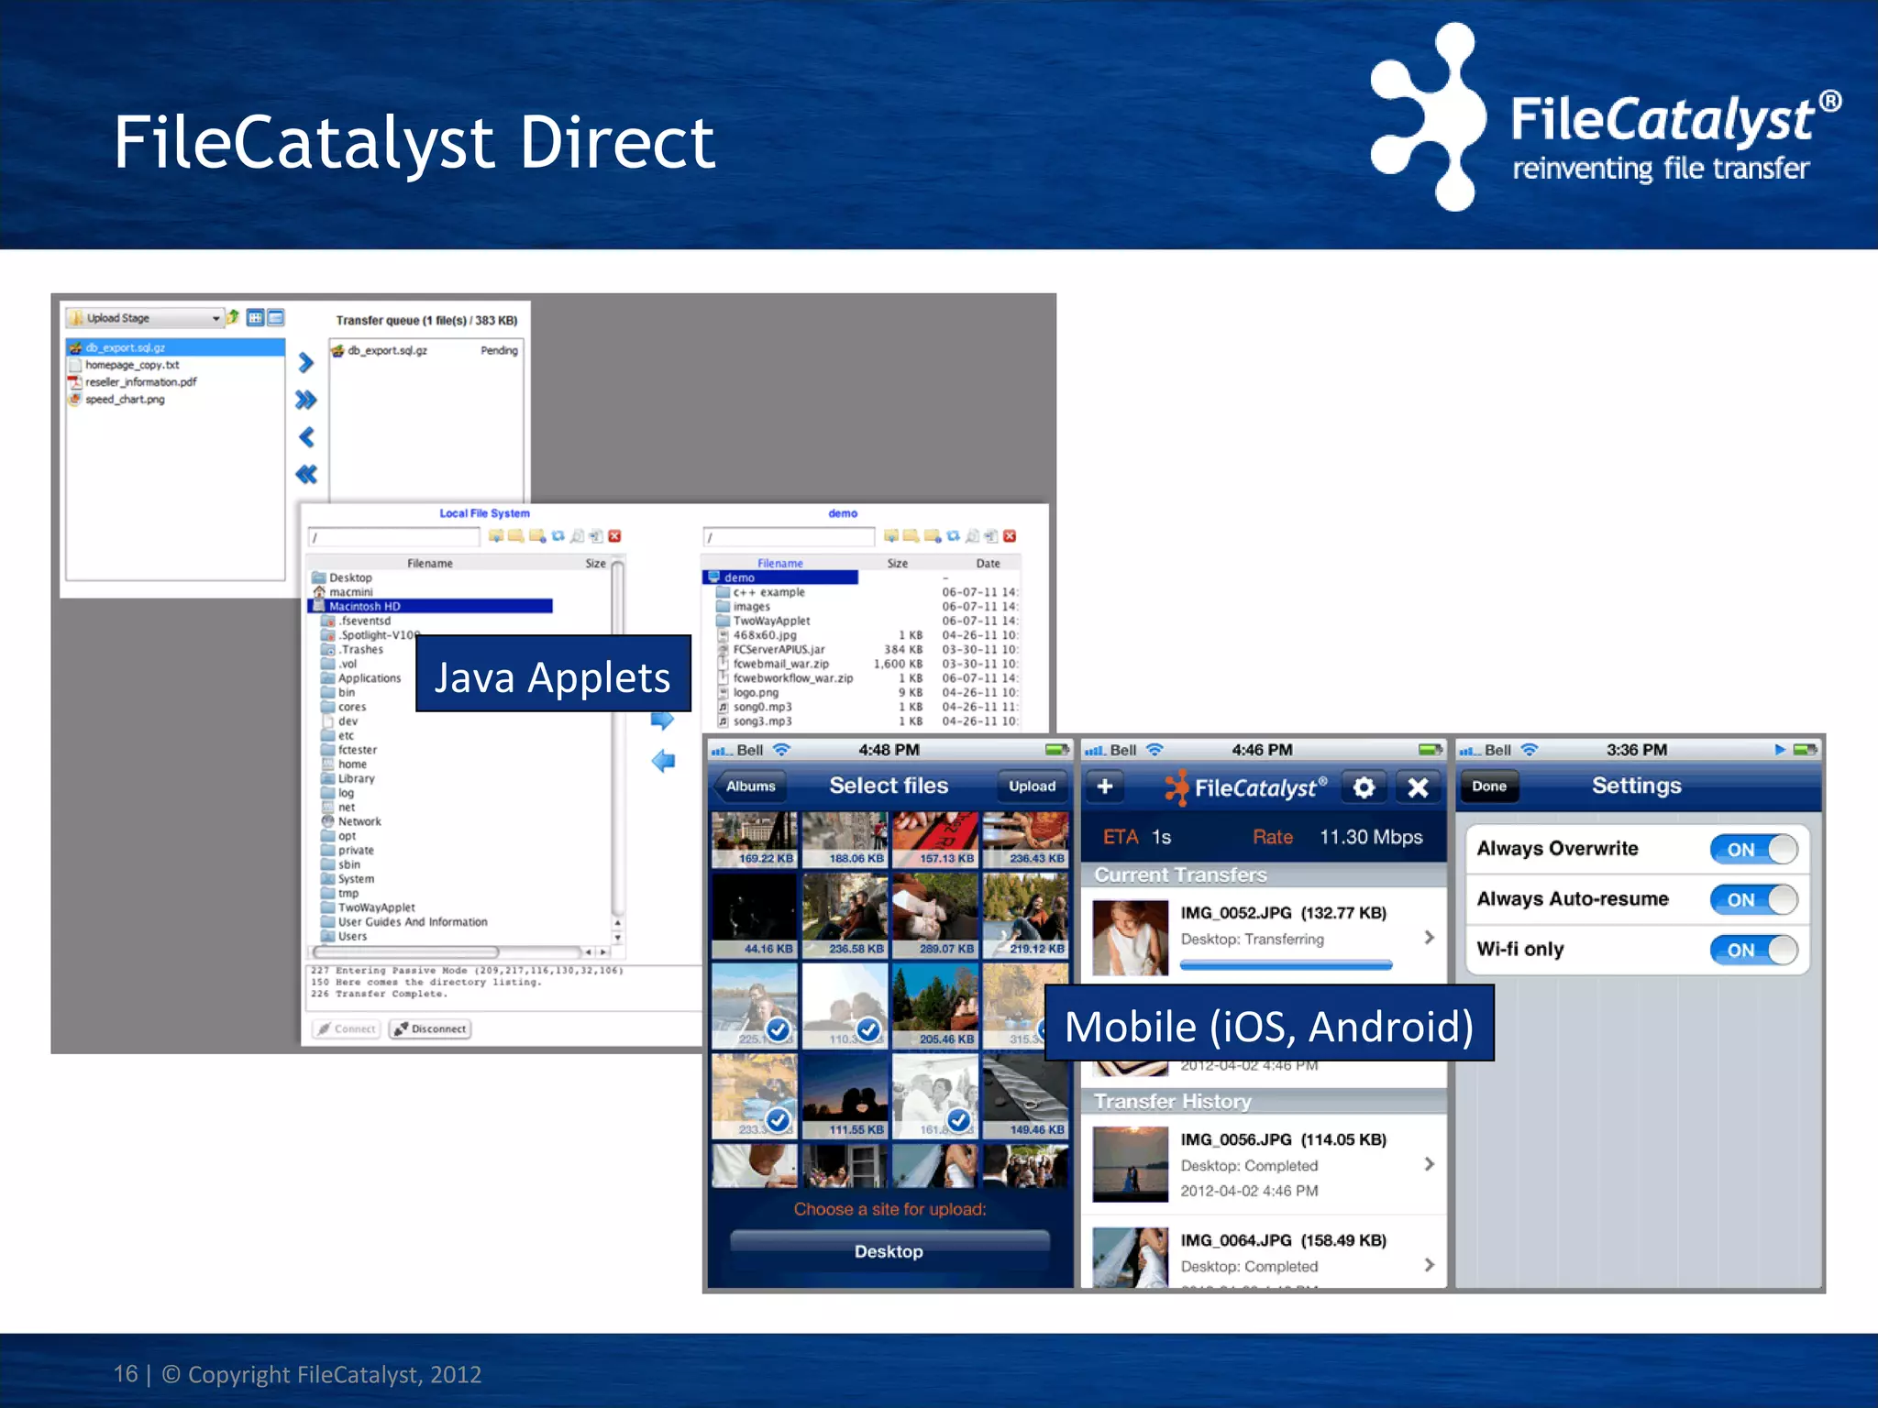Tap the X close icon in FileCatalyst mobile
This screenshot has width=1878, height=1408.
[1418, 787]
